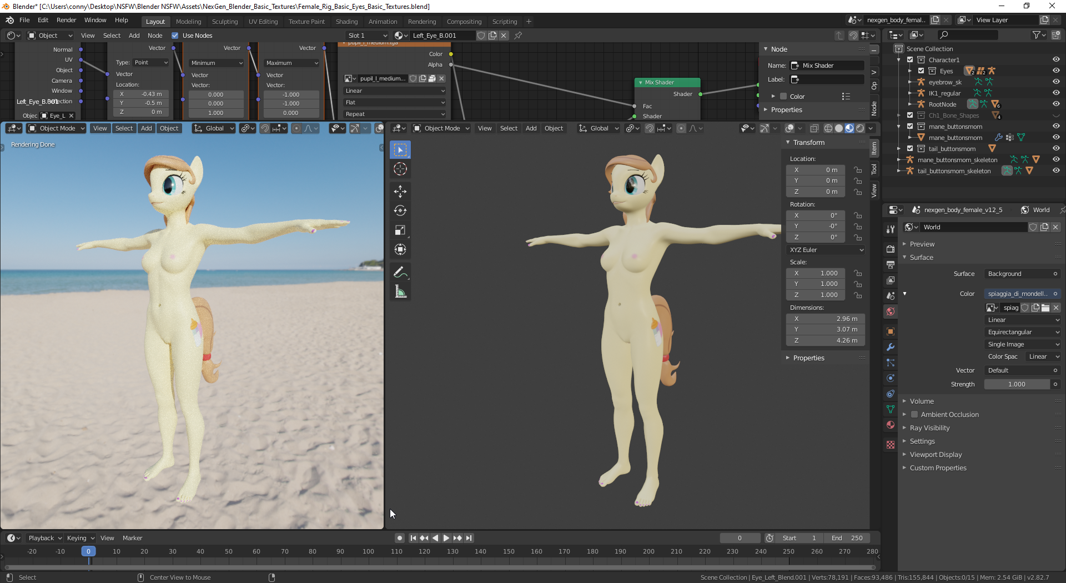Image resolution: width=1066 pixels, height=583 pixels.
Task: Activate the Move tool
Action: pyautogui.click(x=400, y=192)
